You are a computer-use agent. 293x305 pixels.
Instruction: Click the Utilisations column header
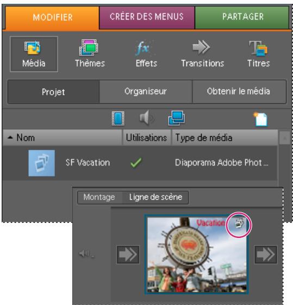pyautogui.click(x=147, y=138)
